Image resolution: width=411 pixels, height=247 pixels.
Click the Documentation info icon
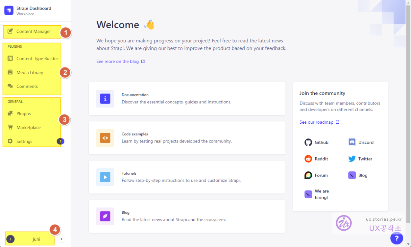tap(105, 99)
